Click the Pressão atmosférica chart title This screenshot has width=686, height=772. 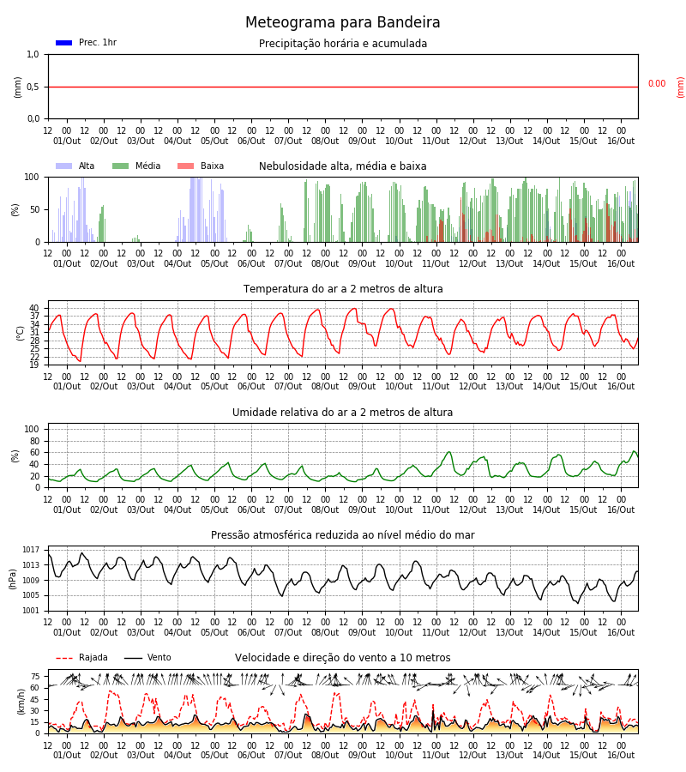coord(342,534)
